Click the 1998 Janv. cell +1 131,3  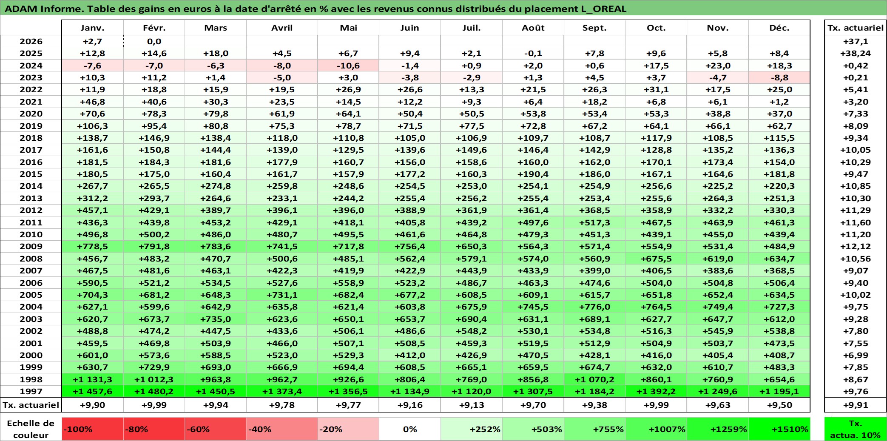pos(92,379)
